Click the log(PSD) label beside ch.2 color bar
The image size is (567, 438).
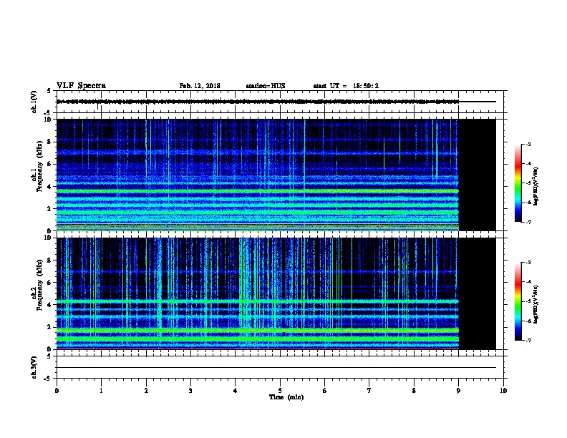click(x=536, y=304)
